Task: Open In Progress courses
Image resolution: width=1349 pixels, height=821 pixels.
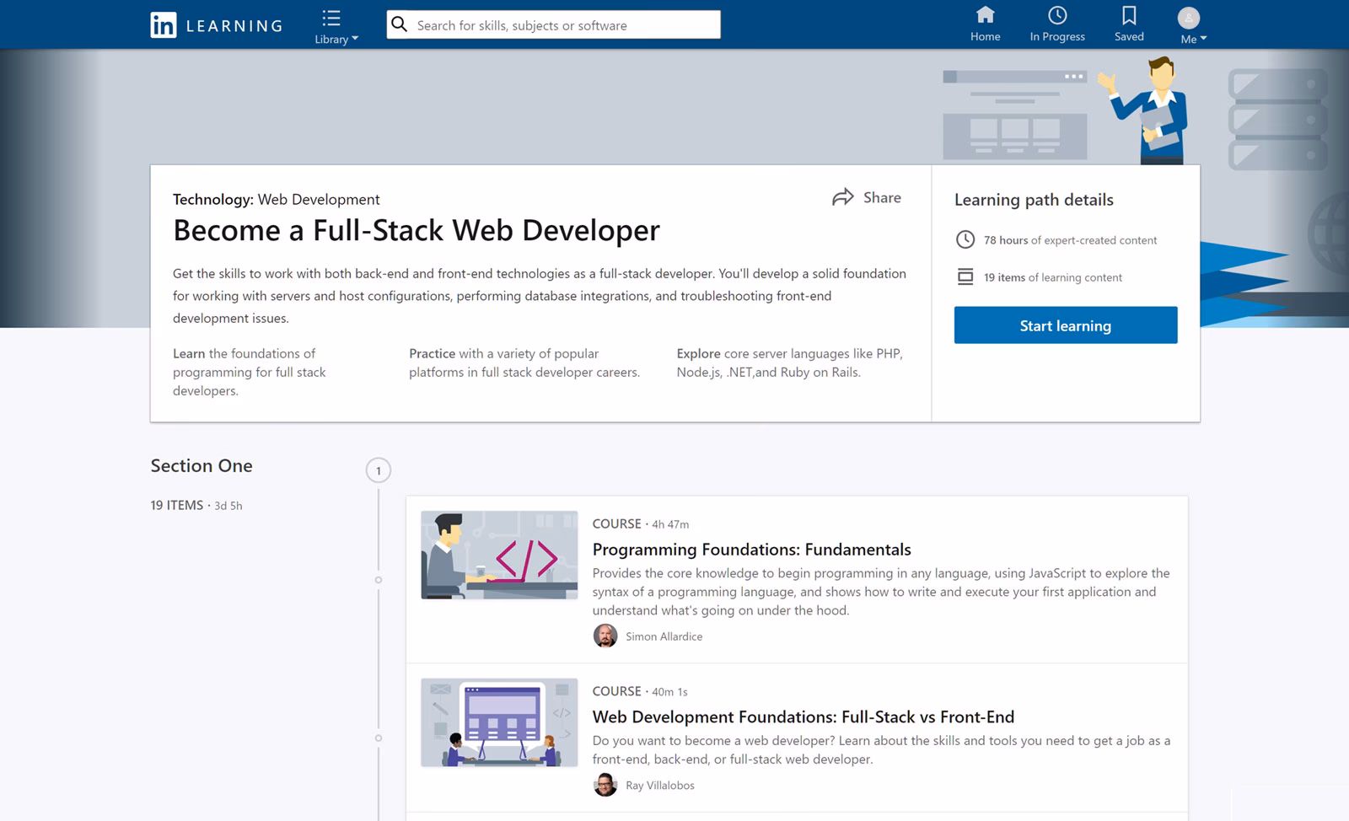Action: 1057,24
